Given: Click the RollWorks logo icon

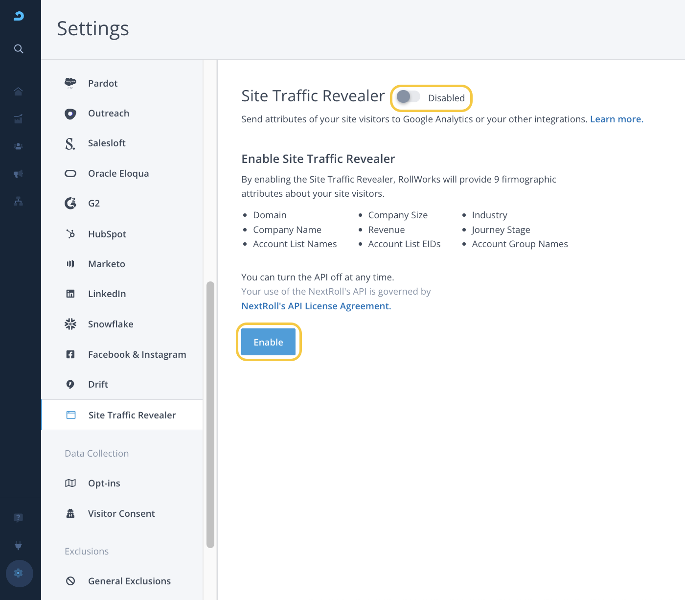Looking at the screenshot, I should coord(19,16).
